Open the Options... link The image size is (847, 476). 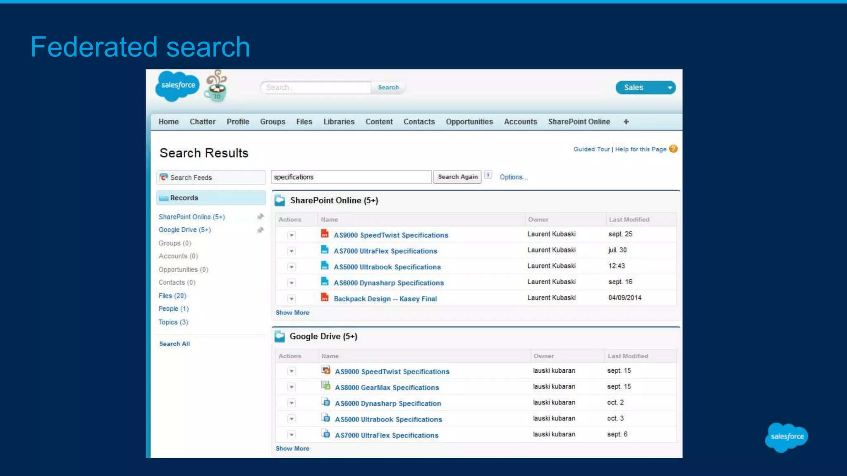(x=514, y=177)
